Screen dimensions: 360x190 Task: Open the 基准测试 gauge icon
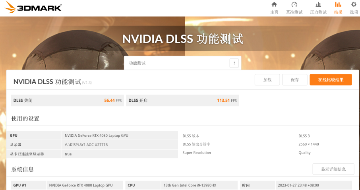(294, 5)
